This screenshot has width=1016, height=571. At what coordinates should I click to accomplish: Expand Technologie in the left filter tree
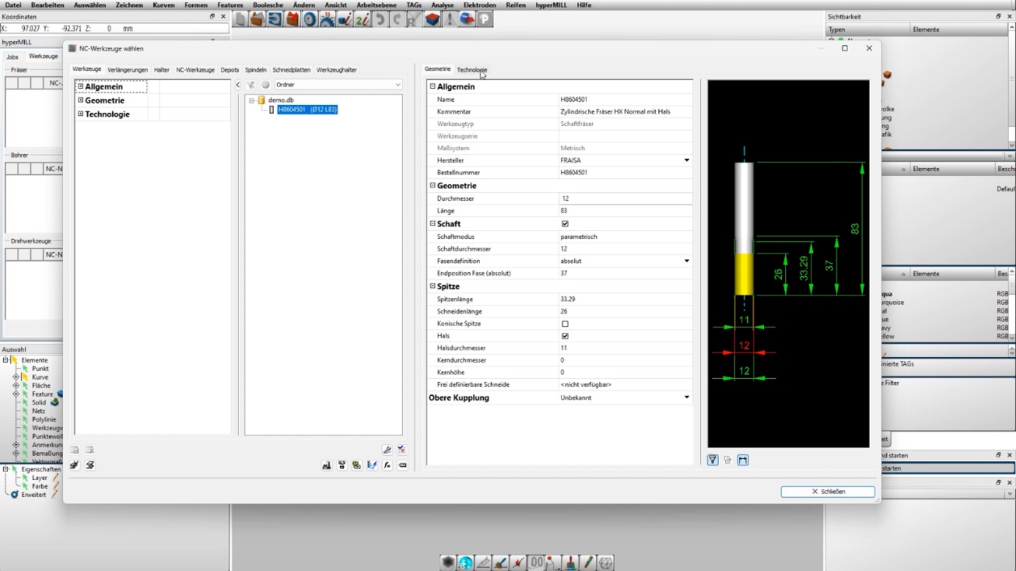[81, 114]
